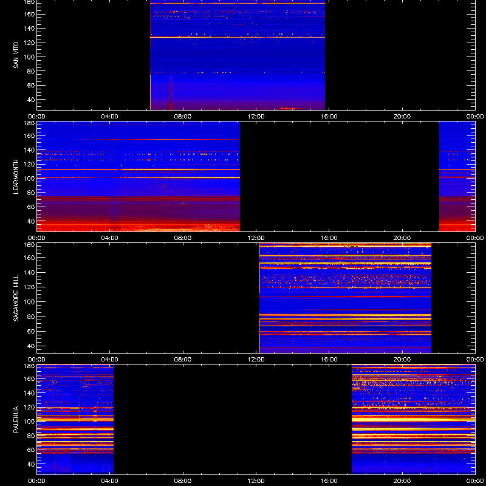The image size is (486, 486).
Task: Click 12:00 tick label under Palehua panel
Action: pos(256,481)
